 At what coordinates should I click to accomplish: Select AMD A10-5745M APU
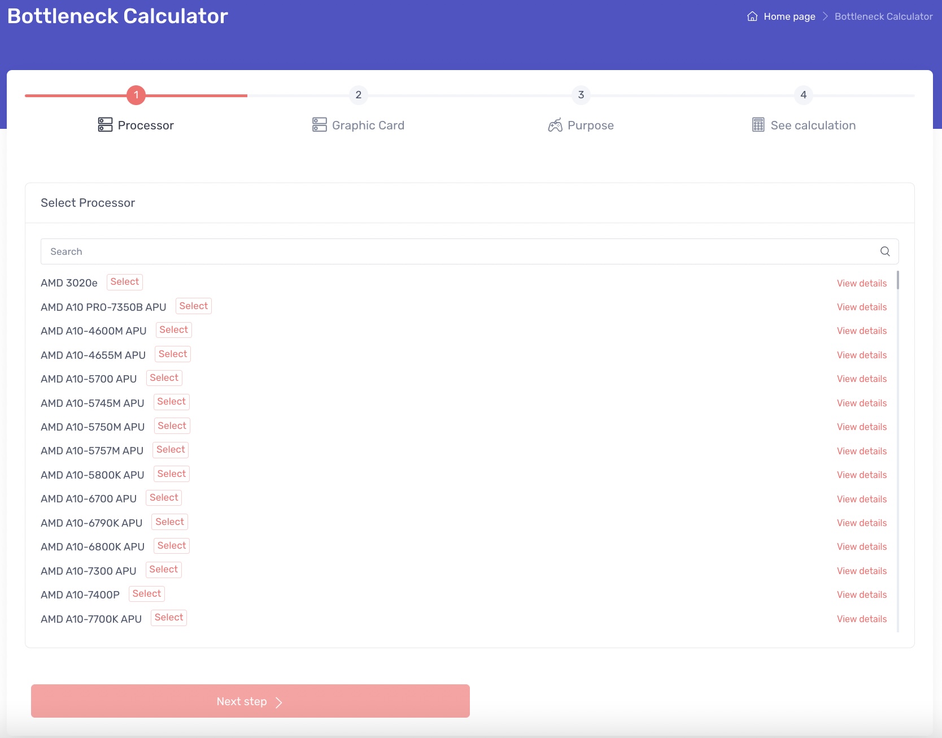(172, 402)
